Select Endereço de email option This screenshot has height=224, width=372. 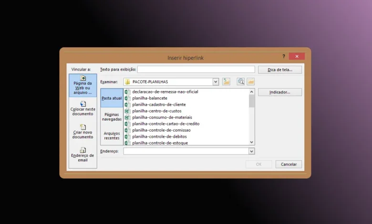tap(83, 154)
